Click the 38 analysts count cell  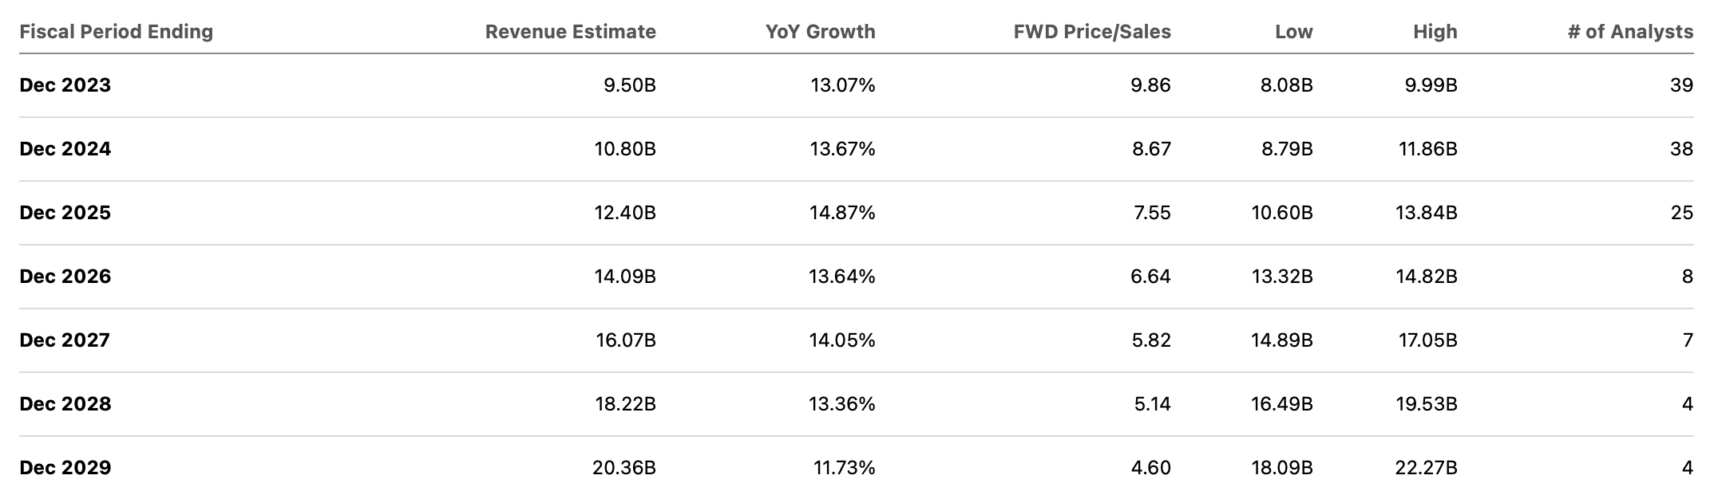pyautogui.click(x=1681, y=149)
